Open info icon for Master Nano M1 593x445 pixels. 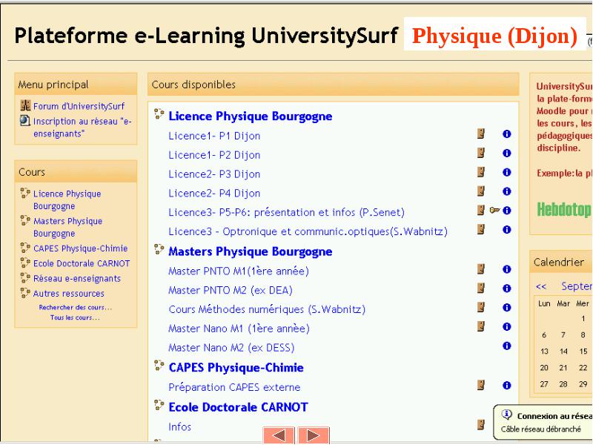[x=507, y=326]
